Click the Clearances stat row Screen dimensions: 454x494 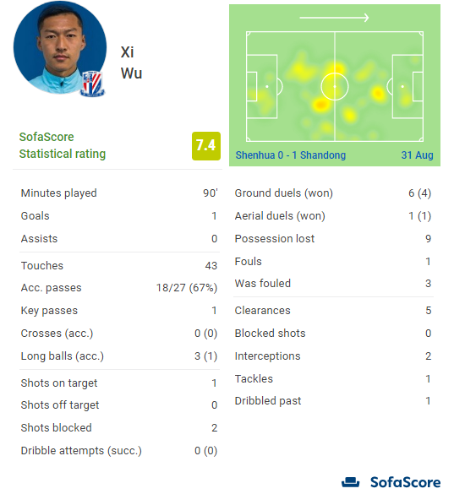tap(333, 311)
